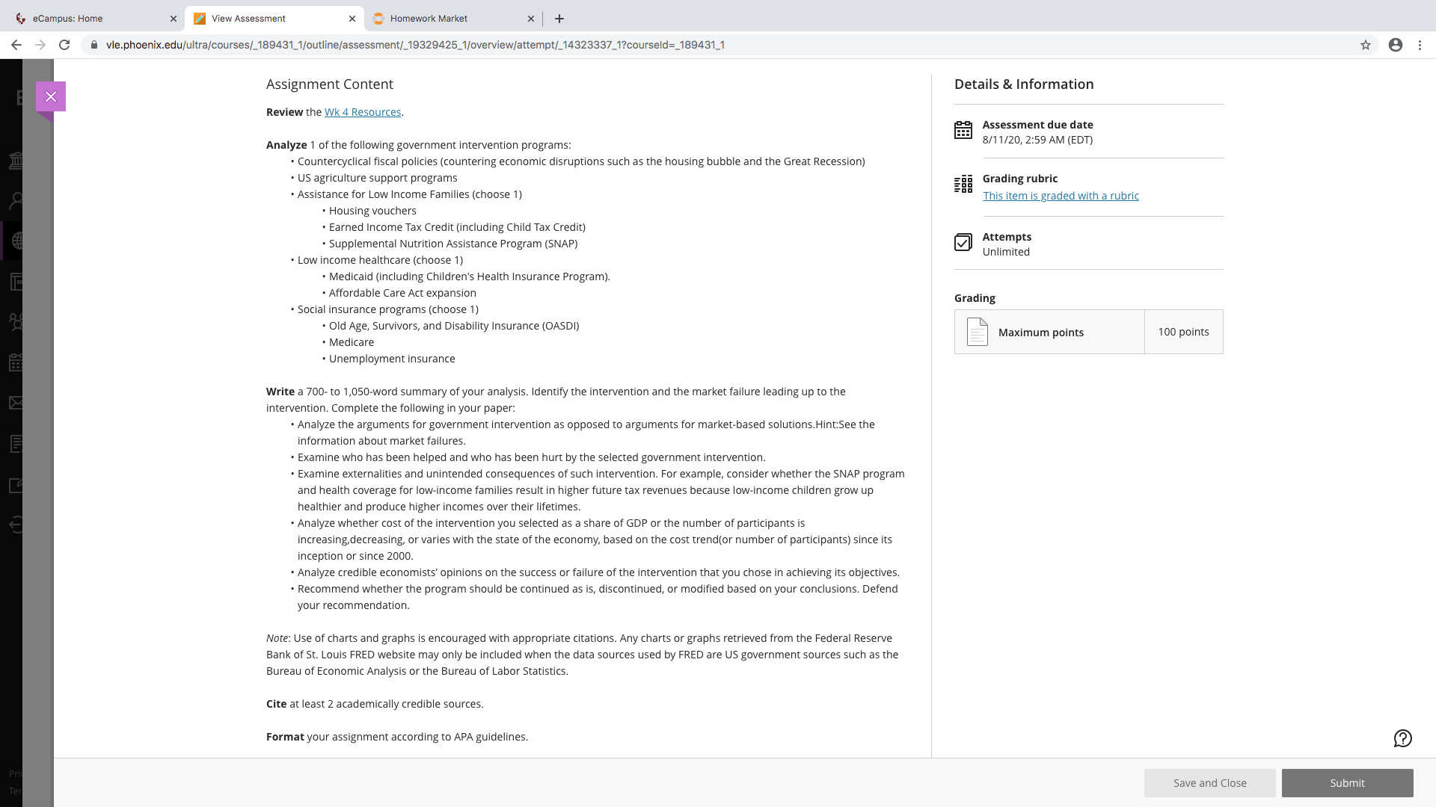
Task: Switch to the Homework Market tab
Action: (447, 19)
